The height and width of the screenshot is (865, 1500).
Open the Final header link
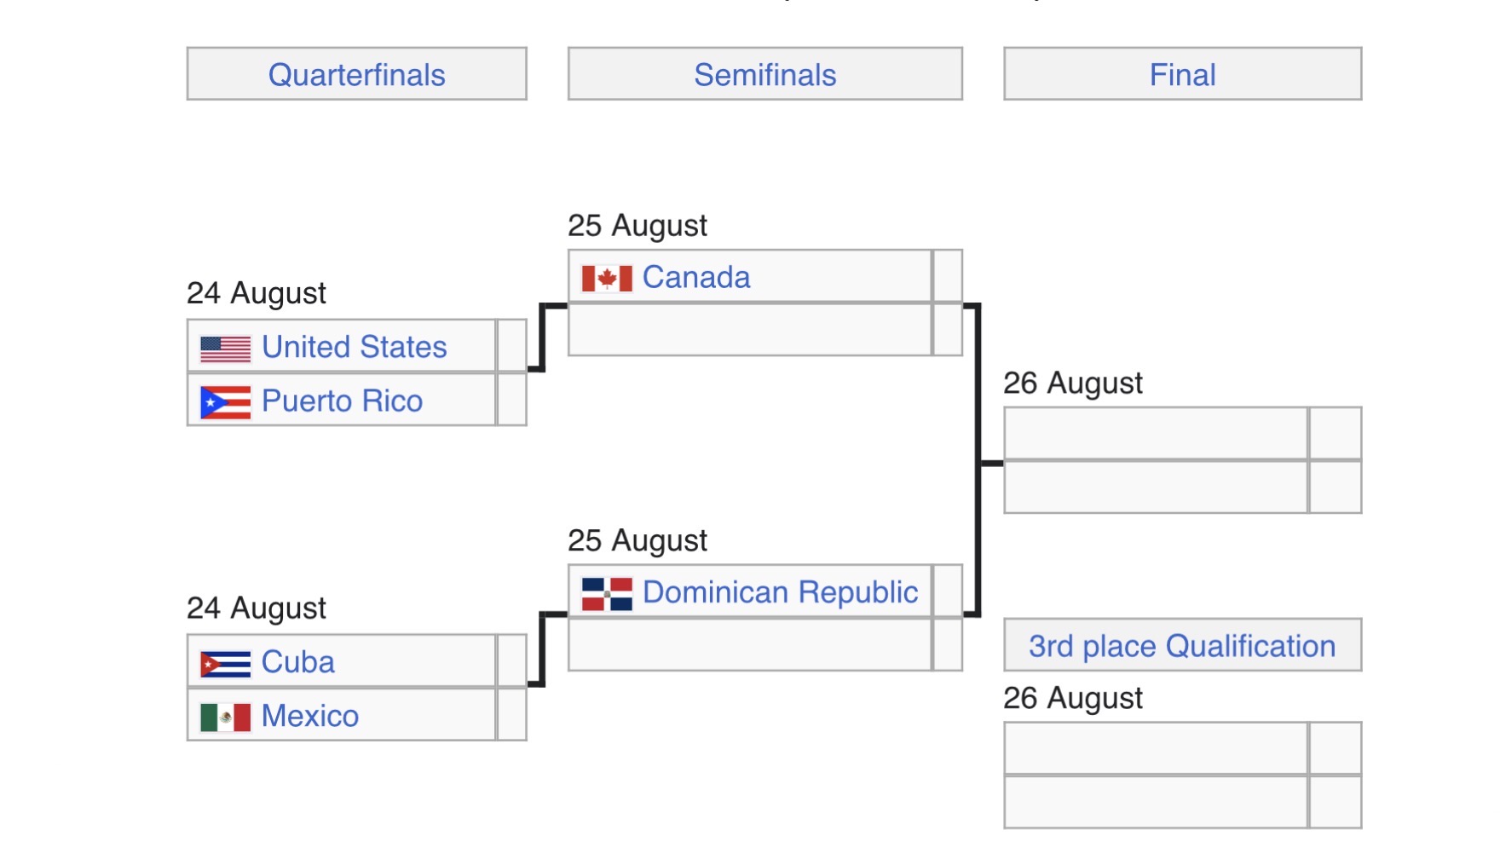pos(1182,75)
